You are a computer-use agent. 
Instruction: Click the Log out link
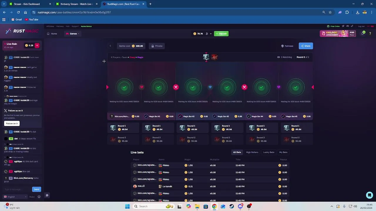click(x=361, y=26)
